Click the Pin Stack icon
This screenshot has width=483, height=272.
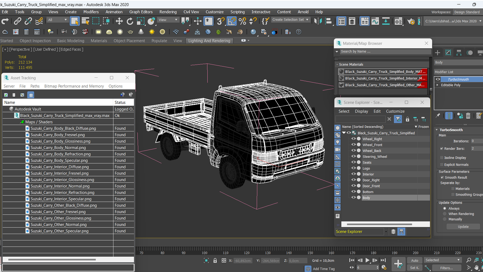point(438,116)
